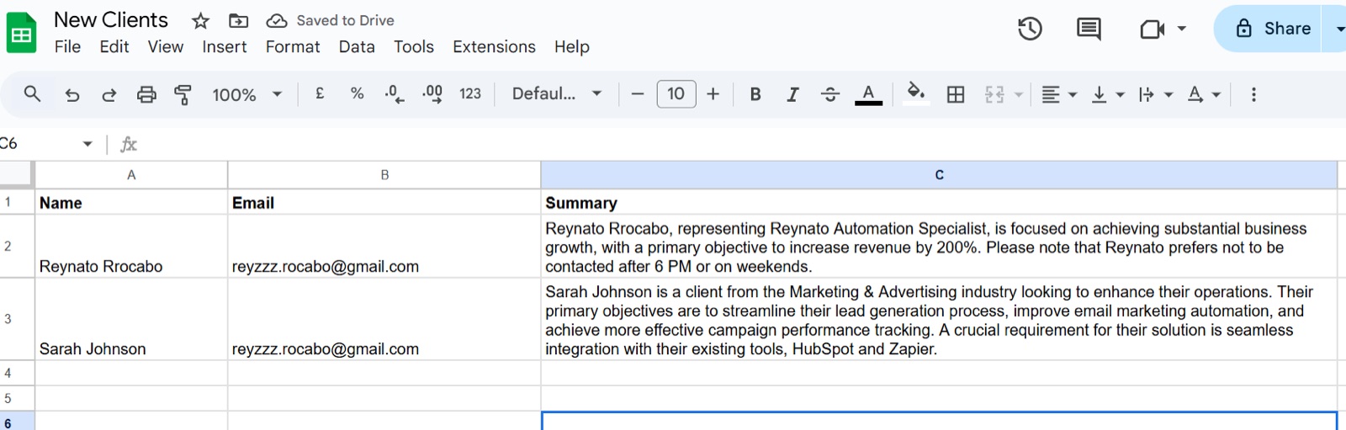Click the Share button

pyautogui.click(x=1272, y=29)
